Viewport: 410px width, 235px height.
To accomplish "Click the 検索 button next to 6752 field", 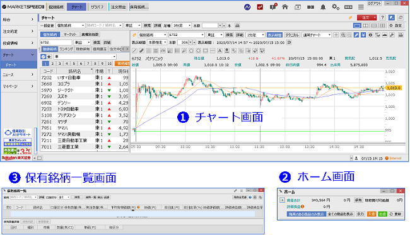I will point(97,42).
